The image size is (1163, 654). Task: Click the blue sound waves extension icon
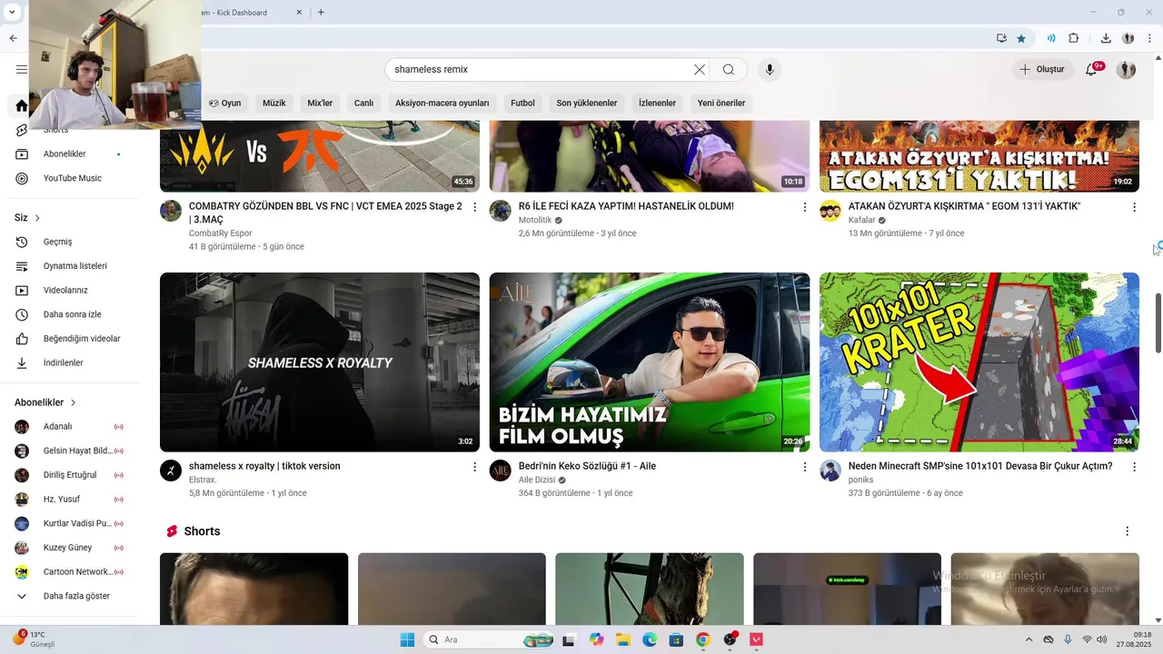tap(1051, 38)
